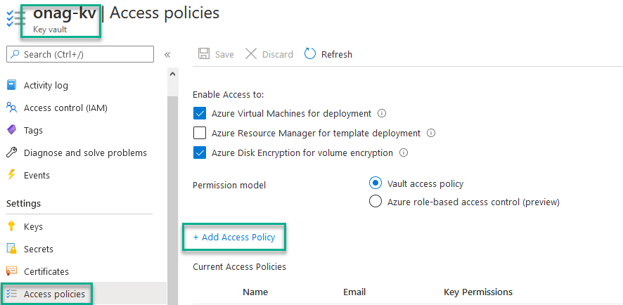Click the Name column header
The height and width of the screenshot is (305, 623).
pos(255,292)
